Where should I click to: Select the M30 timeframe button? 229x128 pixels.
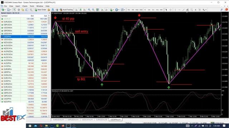coord(141,10)
